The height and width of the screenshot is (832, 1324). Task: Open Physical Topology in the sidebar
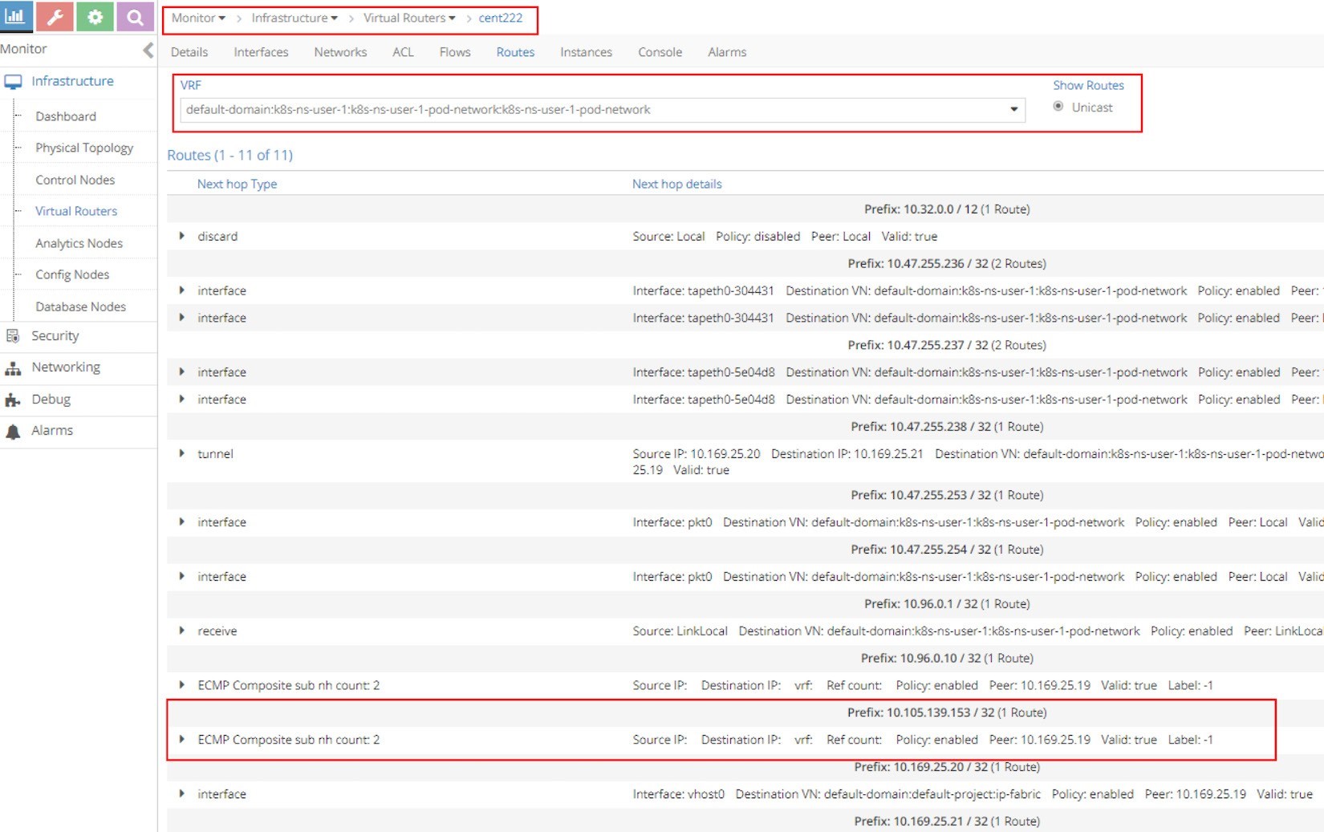84,148
